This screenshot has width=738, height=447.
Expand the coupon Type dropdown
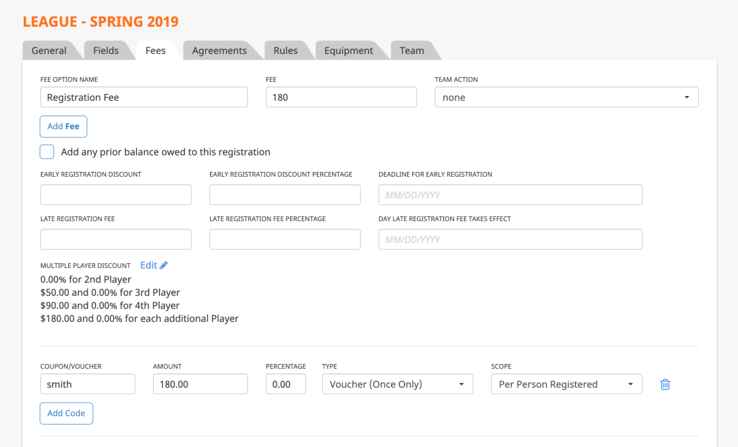(397, 384)
